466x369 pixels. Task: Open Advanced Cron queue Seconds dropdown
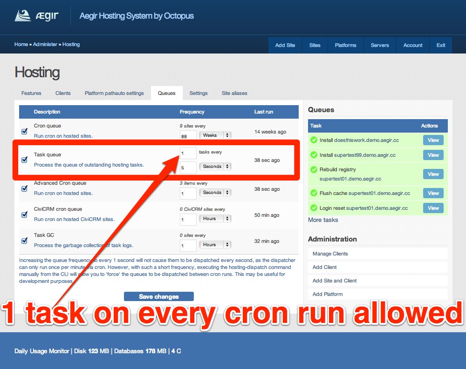(215, 192)
